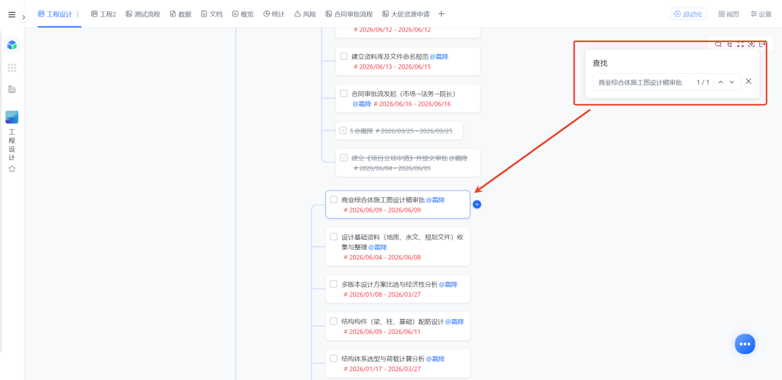The image size is (782, 380).
Task: Click the date 2026/06/04 - 2026/06/08
Action: (x=382, y=257)
